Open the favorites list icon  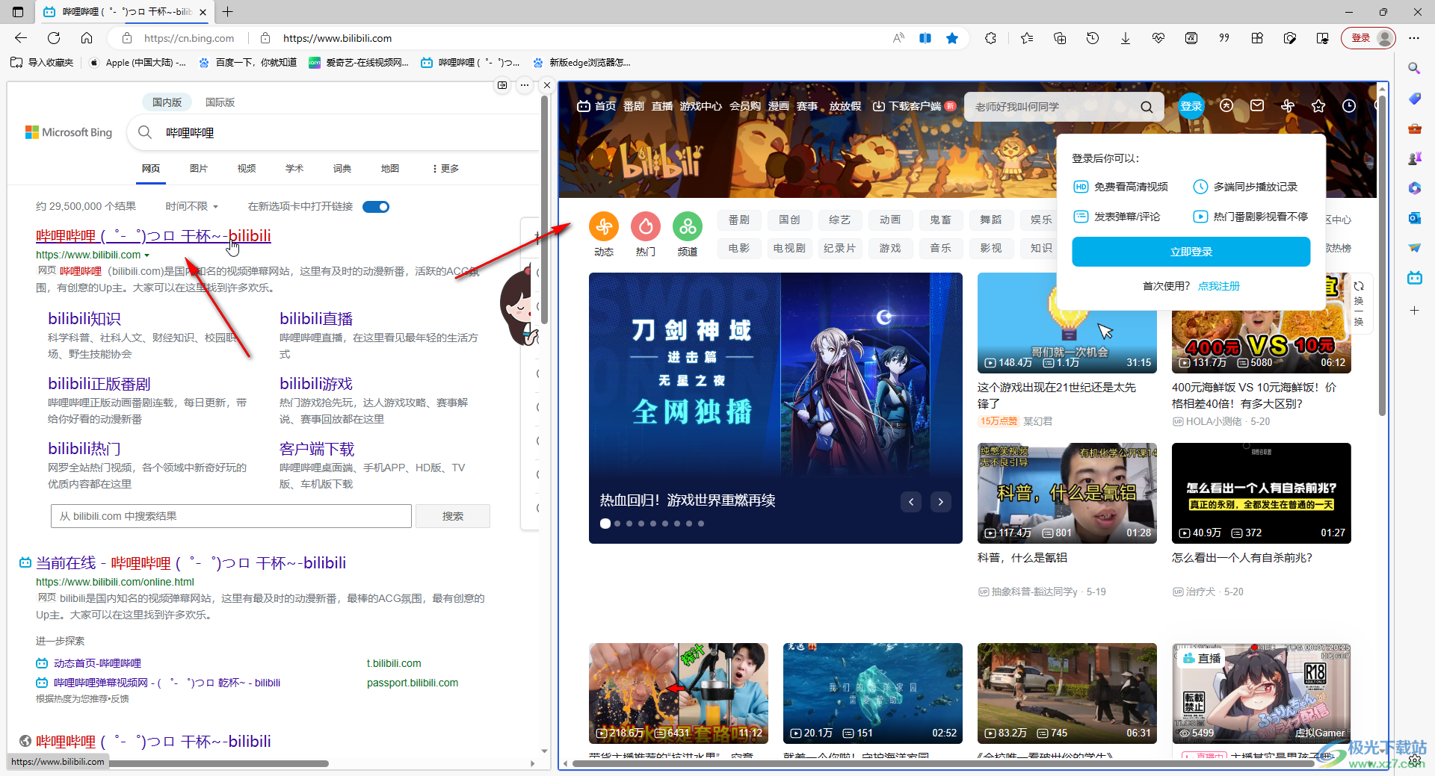[x=1027, y=38]
